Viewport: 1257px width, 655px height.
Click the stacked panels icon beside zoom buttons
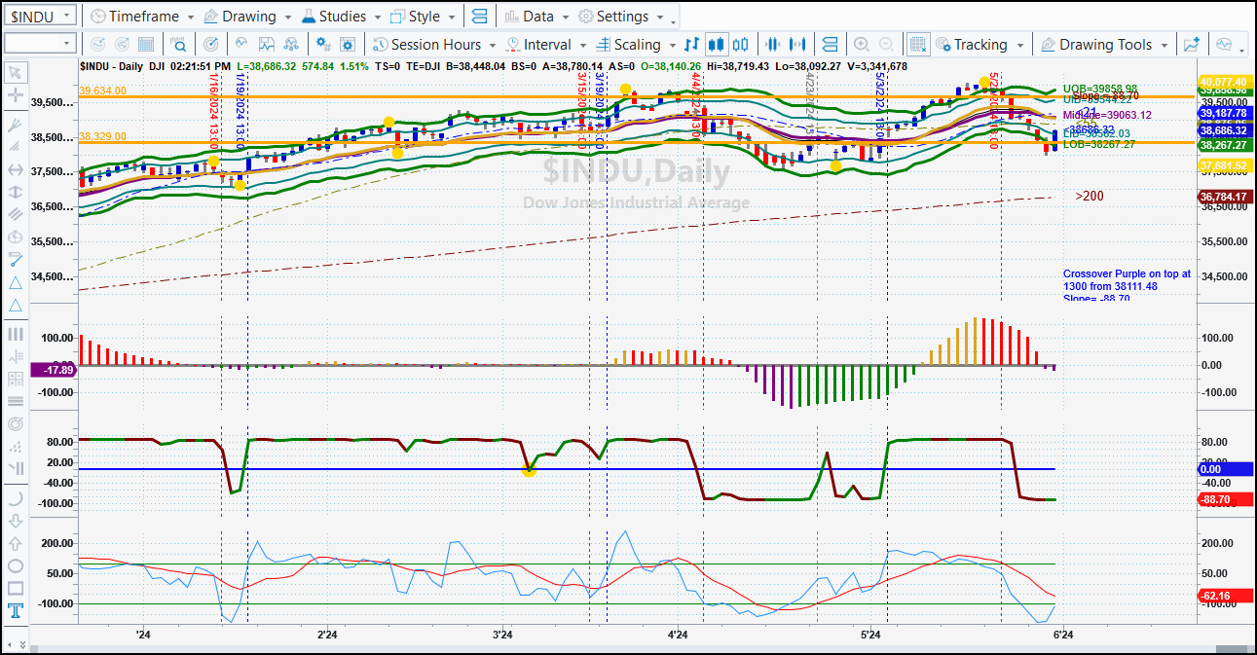[830, 45]
